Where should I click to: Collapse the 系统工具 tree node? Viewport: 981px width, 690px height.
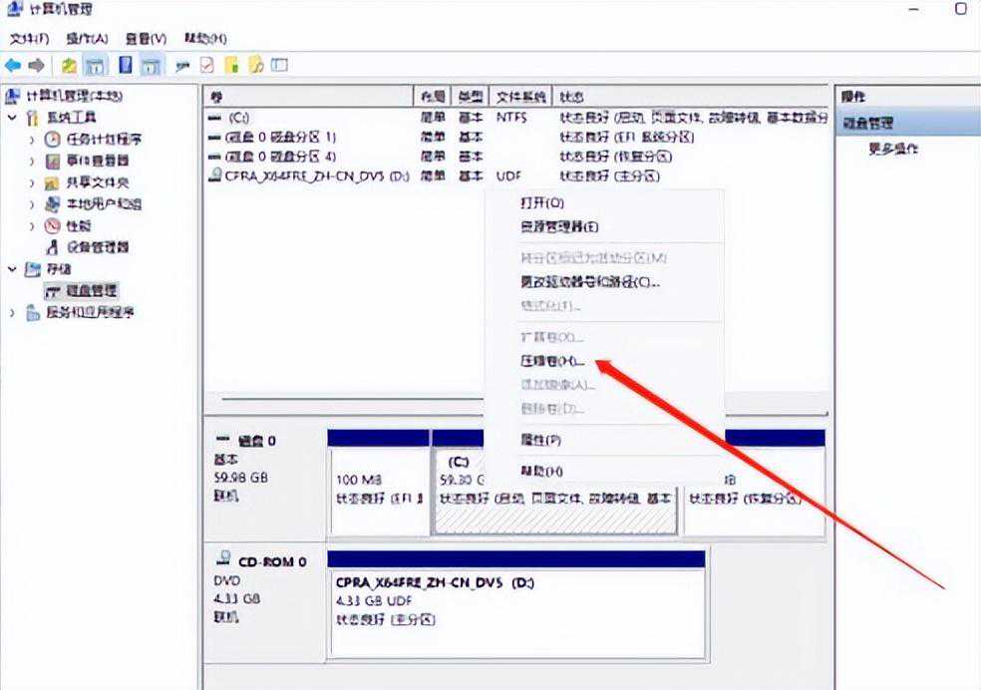pyautogui.click(x=12, y=118)
